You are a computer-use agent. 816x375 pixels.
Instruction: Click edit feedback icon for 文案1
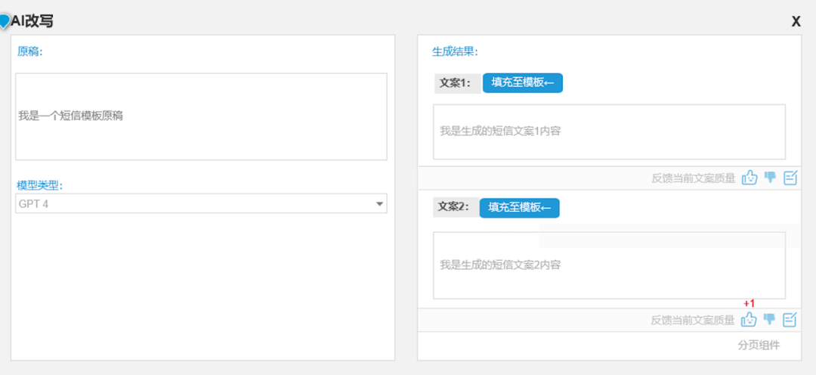coord(790,178)
